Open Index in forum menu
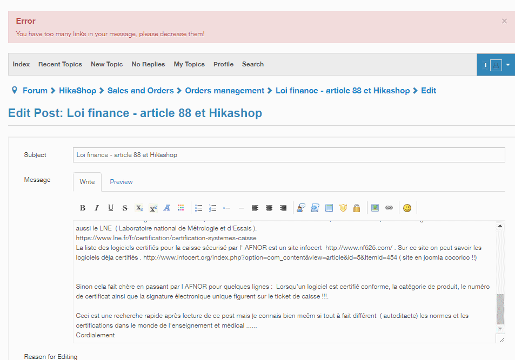Image resolution: width=515 pixels, height=360 pixels. [x=21, y=64]
